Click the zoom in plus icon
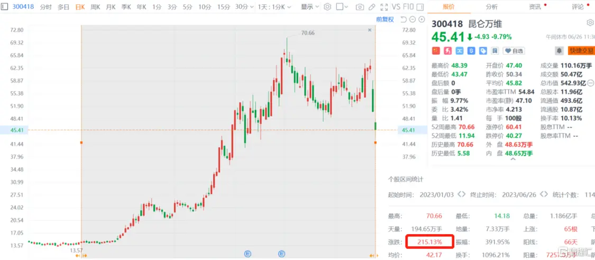 (422, 19)
